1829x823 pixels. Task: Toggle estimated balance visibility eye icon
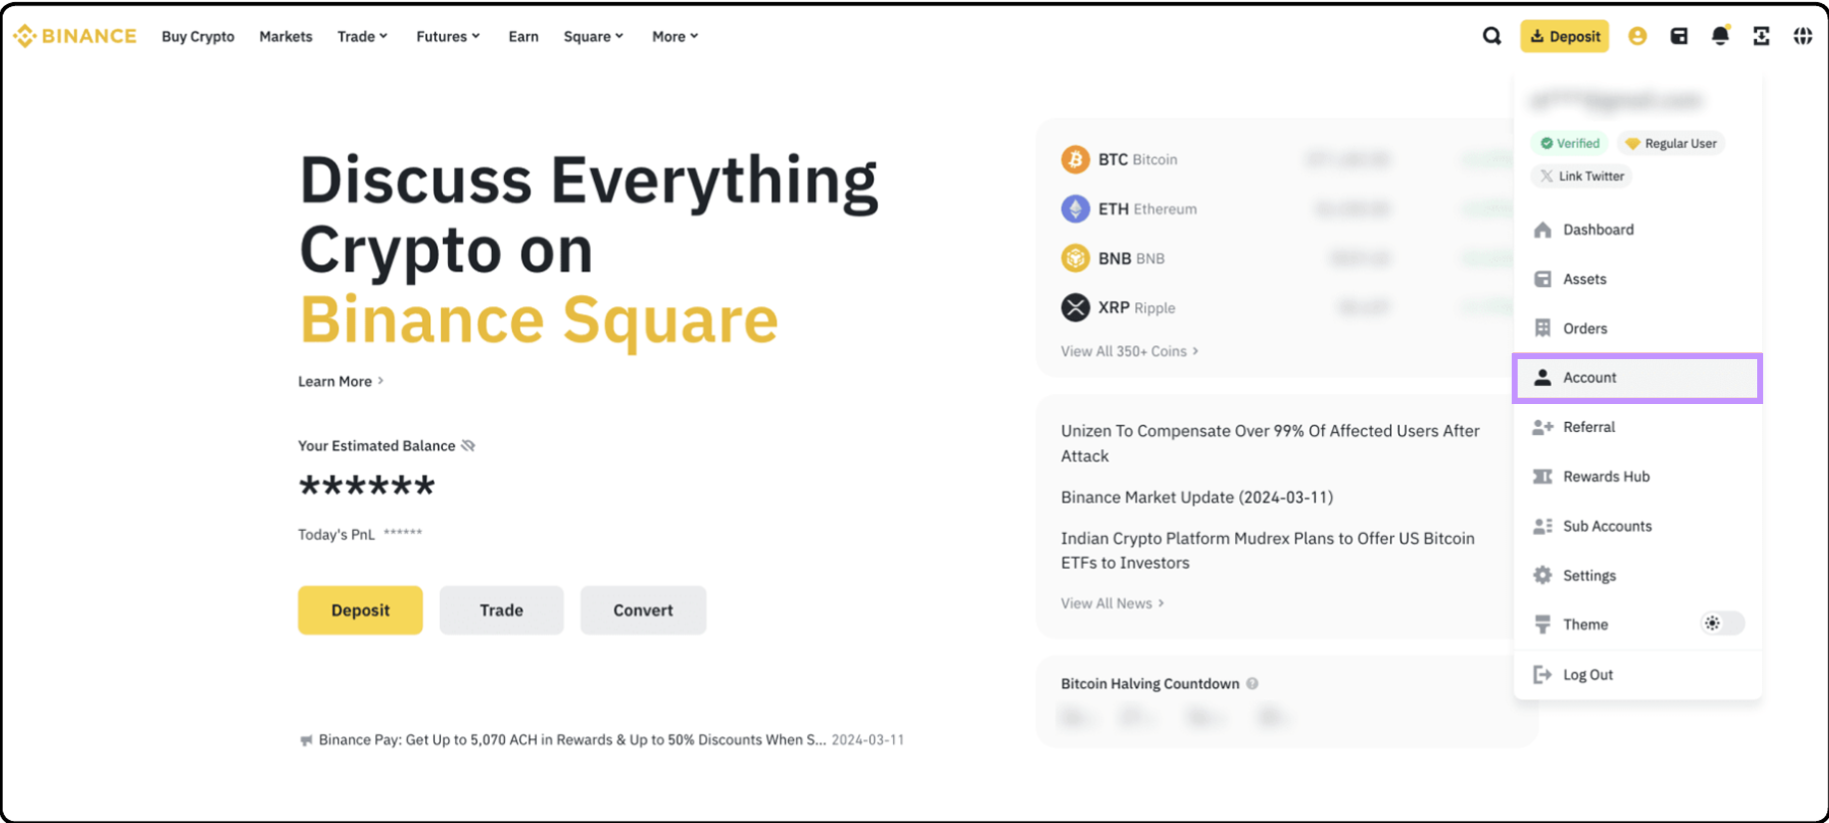click(468, 446)
